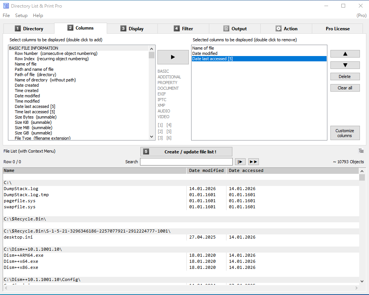Image resolution: width=369 pixels, height=295 pixels.
Task: Load column preset [4]
Action: click(169, 125)
